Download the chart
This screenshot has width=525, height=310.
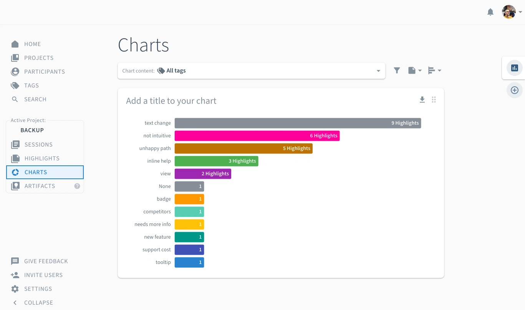click(x=422, y=100)
